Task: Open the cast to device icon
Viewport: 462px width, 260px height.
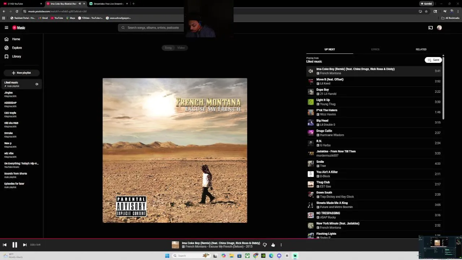Action: (430, 28)
